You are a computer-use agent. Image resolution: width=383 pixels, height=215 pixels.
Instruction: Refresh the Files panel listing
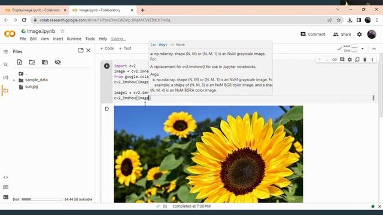pos(32,62)
